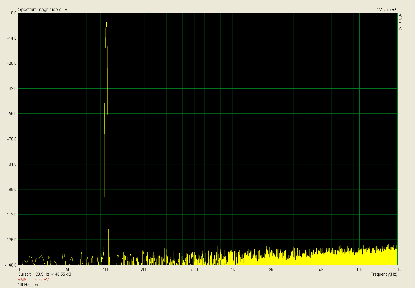Image resolution: width=415 pixels, height=288 pixels.
Task: Click the Frequency(Hz) axis label
Action: [384, 274]
